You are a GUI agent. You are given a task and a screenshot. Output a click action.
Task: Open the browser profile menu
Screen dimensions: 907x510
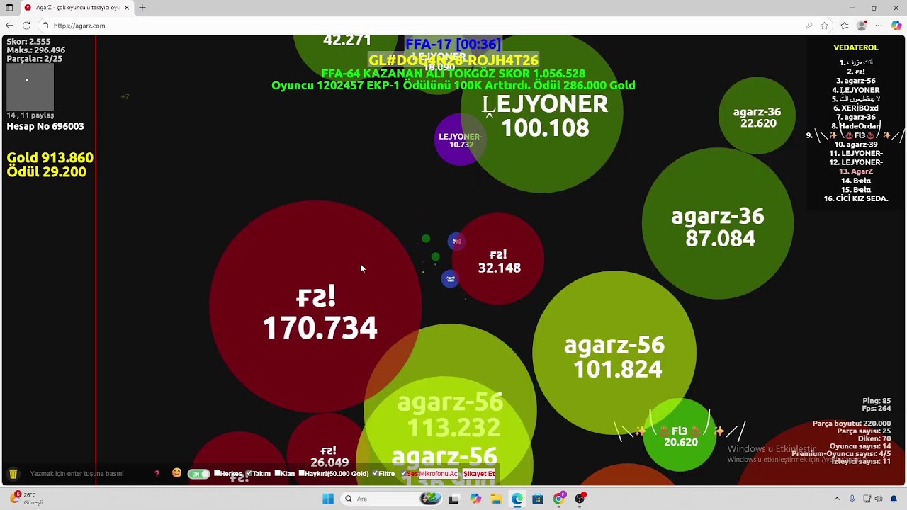pyautogui.click(x=862, y=25)
